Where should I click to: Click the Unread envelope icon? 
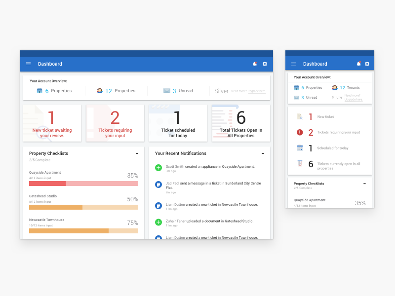coord(167,90)
